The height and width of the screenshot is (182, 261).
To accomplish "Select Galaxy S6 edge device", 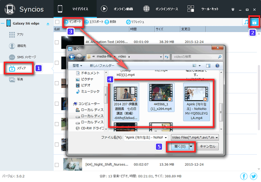I will [x=26, y=23].
